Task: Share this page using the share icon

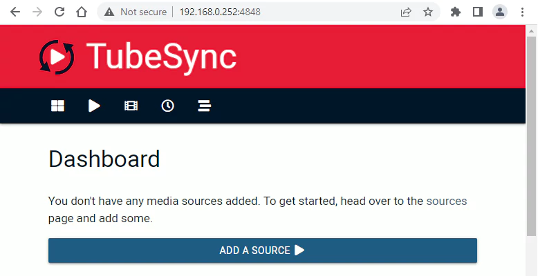Action: [406, 12]
